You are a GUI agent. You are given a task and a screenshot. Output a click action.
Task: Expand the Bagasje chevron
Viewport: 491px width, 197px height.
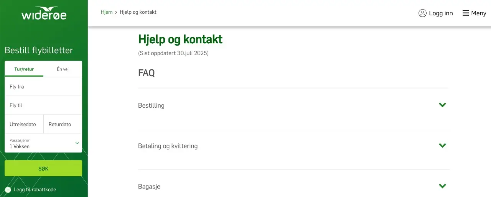442,186
